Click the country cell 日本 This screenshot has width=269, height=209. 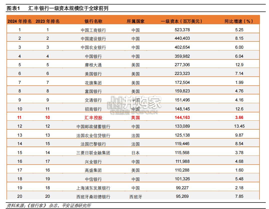coord(135,153)
